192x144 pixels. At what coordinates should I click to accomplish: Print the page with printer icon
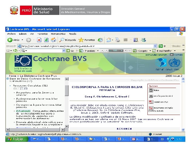[118, 40]
